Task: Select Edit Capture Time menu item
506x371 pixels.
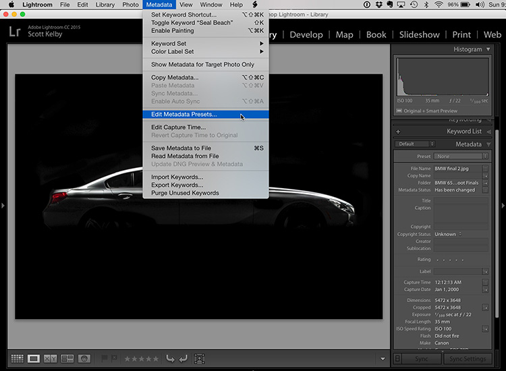Action: [x=206, y=127]
